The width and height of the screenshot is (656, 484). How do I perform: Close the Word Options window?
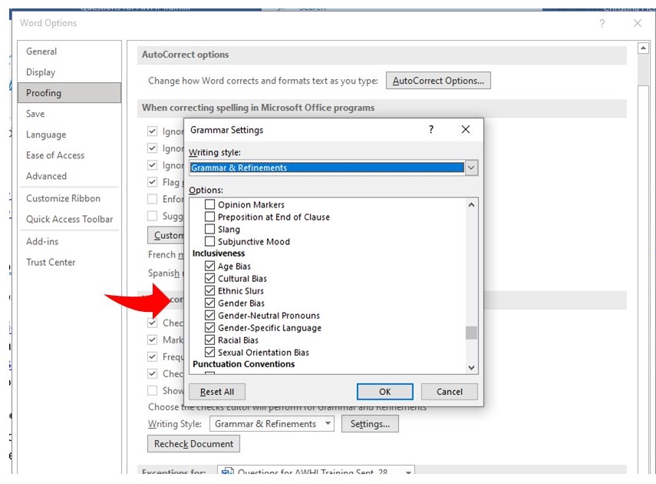637,24
